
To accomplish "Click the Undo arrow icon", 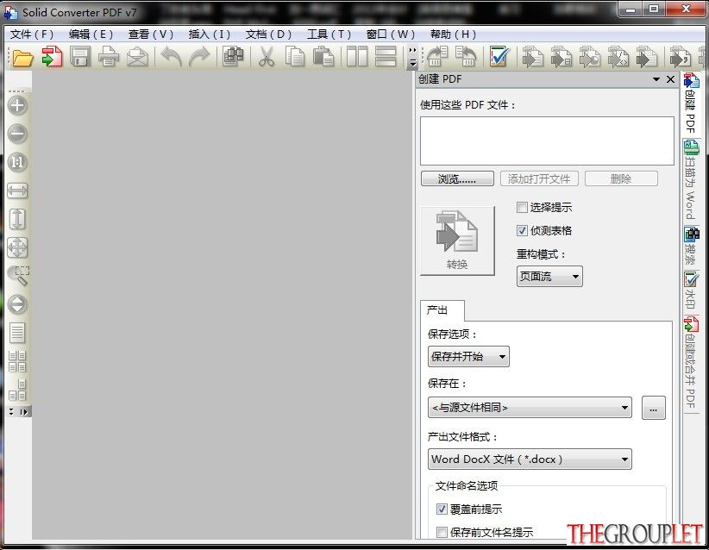I will (172, 58).
